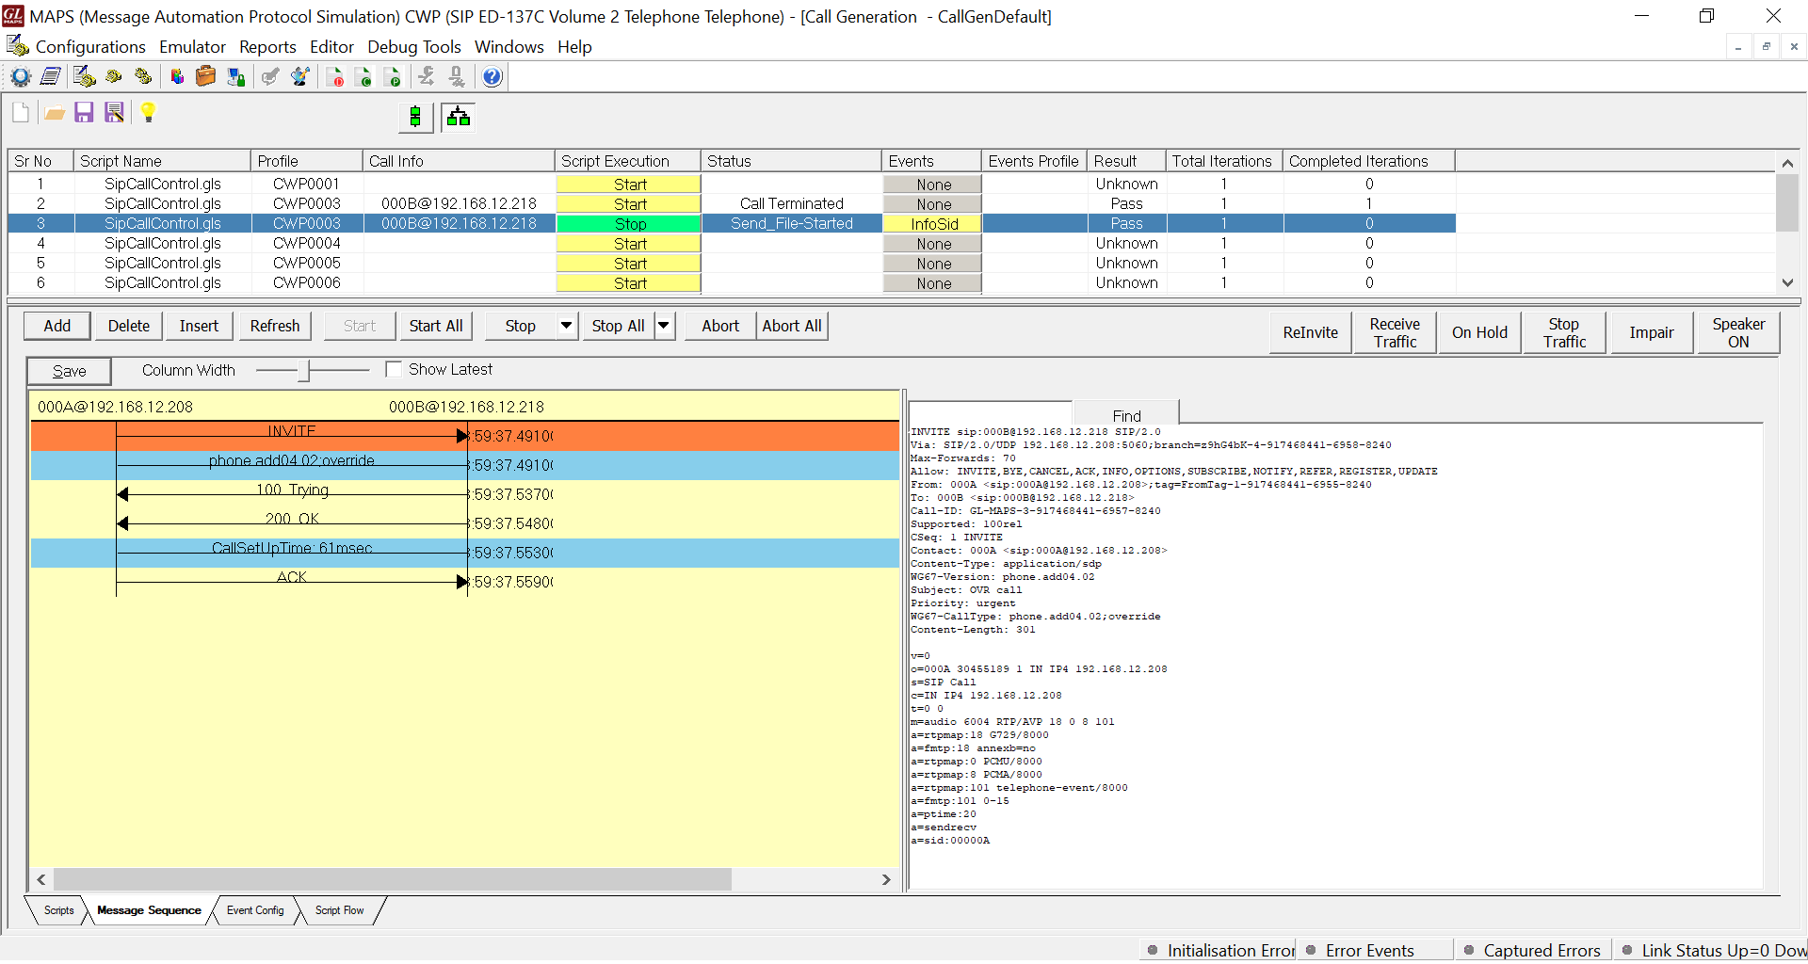
Task: Switch to the Script Flow tab
Action: (339, 910)
